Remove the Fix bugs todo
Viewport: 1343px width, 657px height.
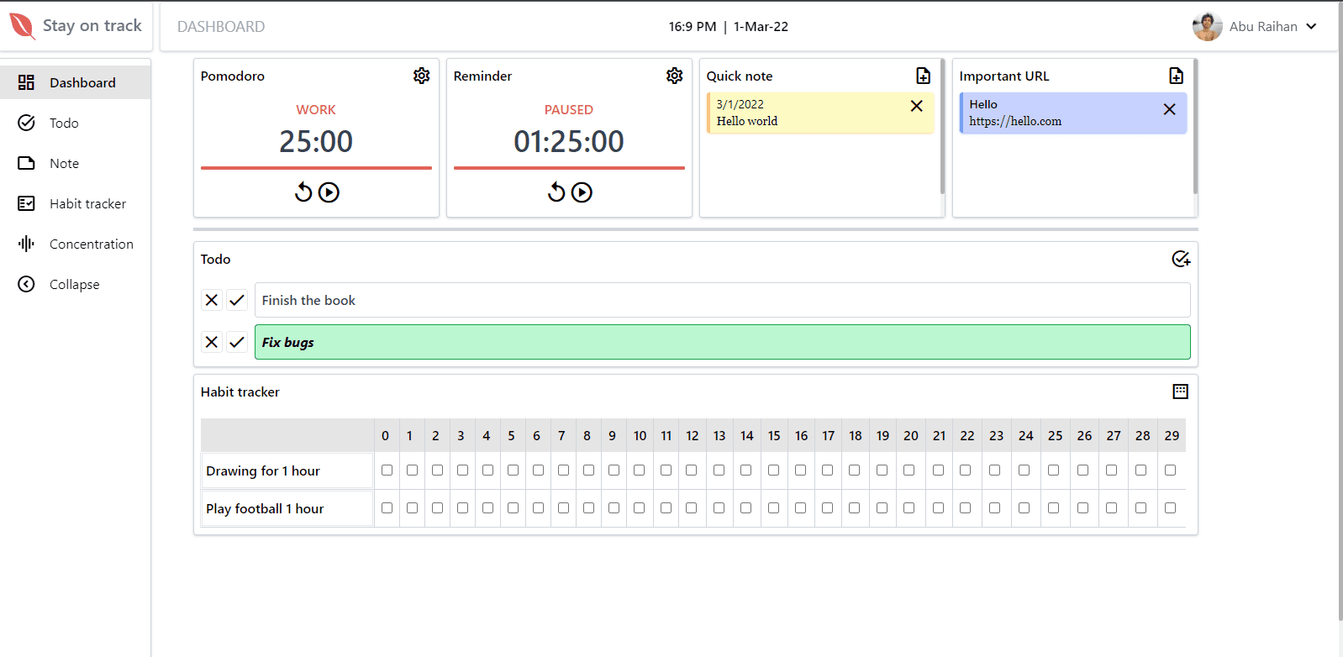(212, 342)
